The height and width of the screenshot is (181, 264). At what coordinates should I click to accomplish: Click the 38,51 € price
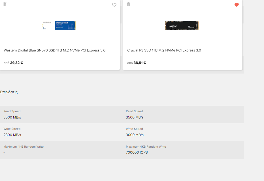[140, 63]
